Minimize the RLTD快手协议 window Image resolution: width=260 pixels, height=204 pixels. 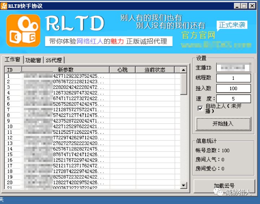[x=237, y=6]
